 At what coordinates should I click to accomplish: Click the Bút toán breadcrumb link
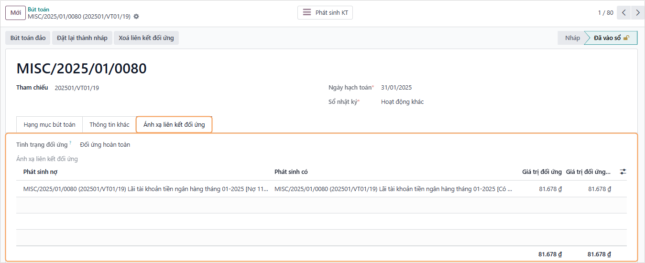(x=38, y=10)
